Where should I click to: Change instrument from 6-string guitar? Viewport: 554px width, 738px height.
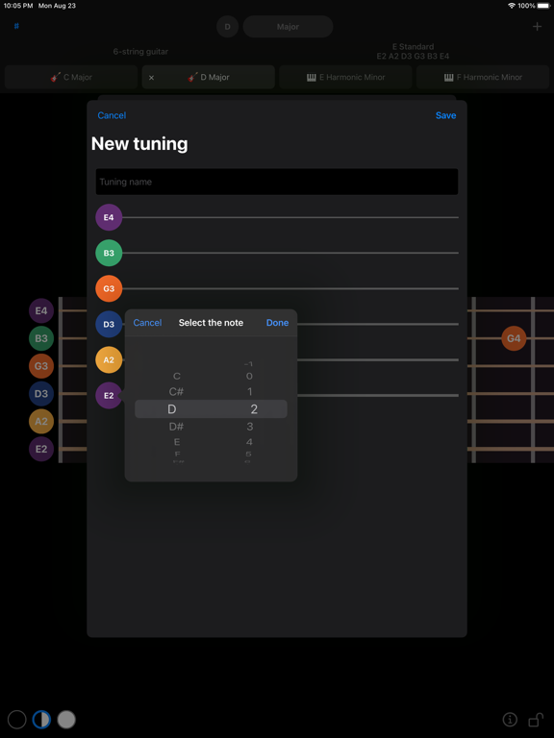[140, 52]
